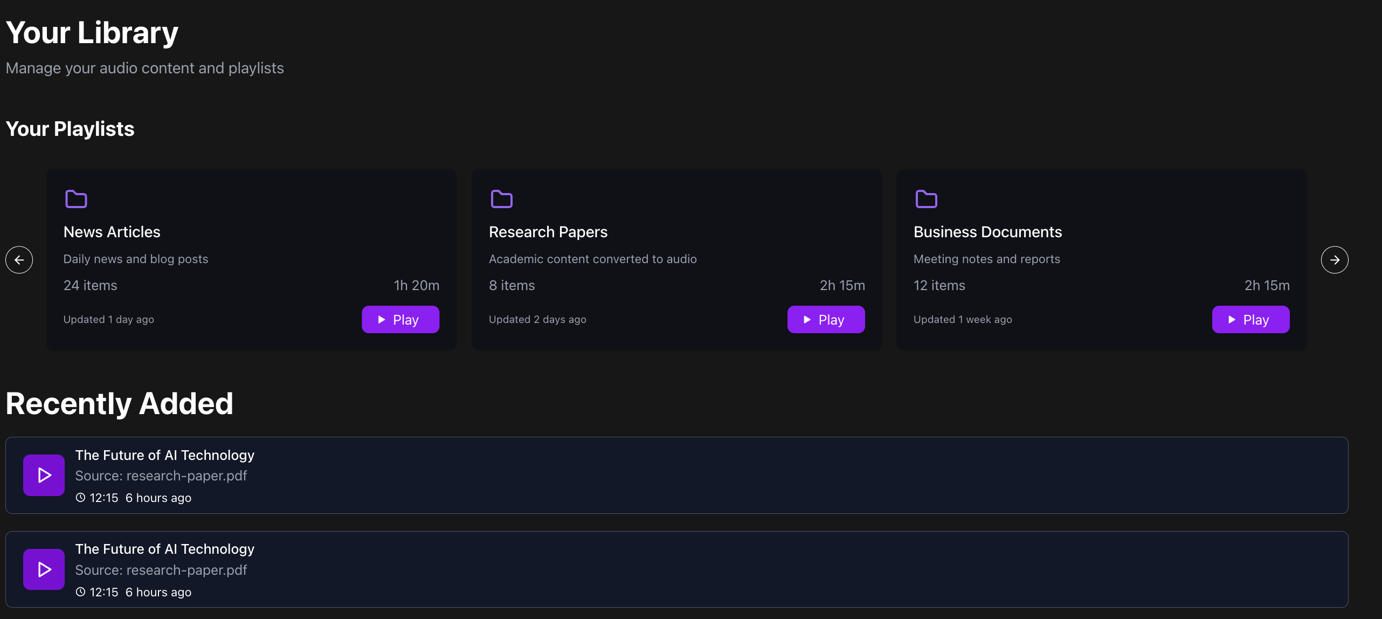Click the clock icon on first recent item
Viewport: 1382px width, 619px height.
pyautogui.click(x=80, y=498)
